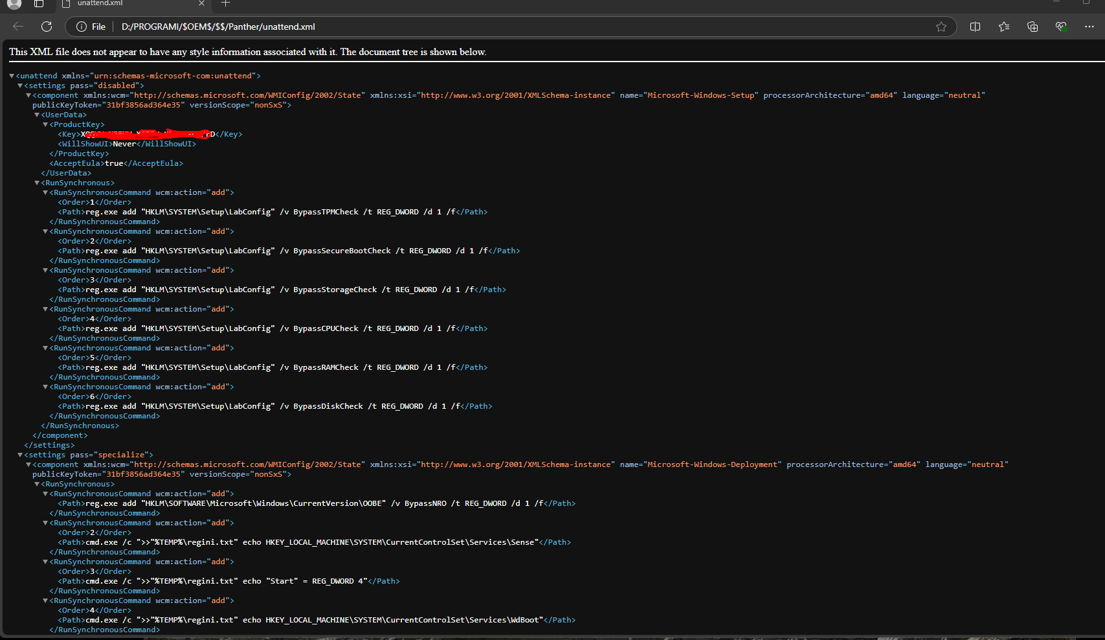Click the Order 1 line above BypassTPMCheck
1105x640 pixels.
pyautogui.click(x=95, y=202)
